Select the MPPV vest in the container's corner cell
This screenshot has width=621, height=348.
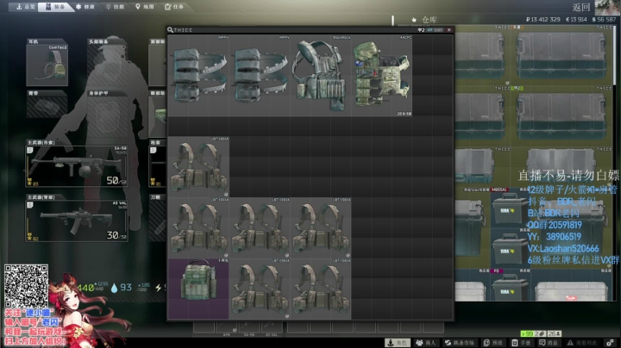coord(199,76)
